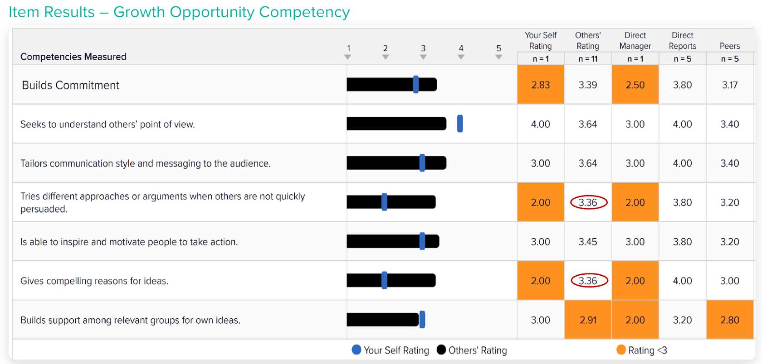
Task: Click the scale marker triangle under 5
Action: click(499, 57)
